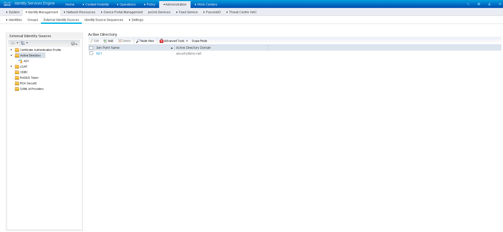
Task: Click the Add toolbar button
Action: [108, 41]
